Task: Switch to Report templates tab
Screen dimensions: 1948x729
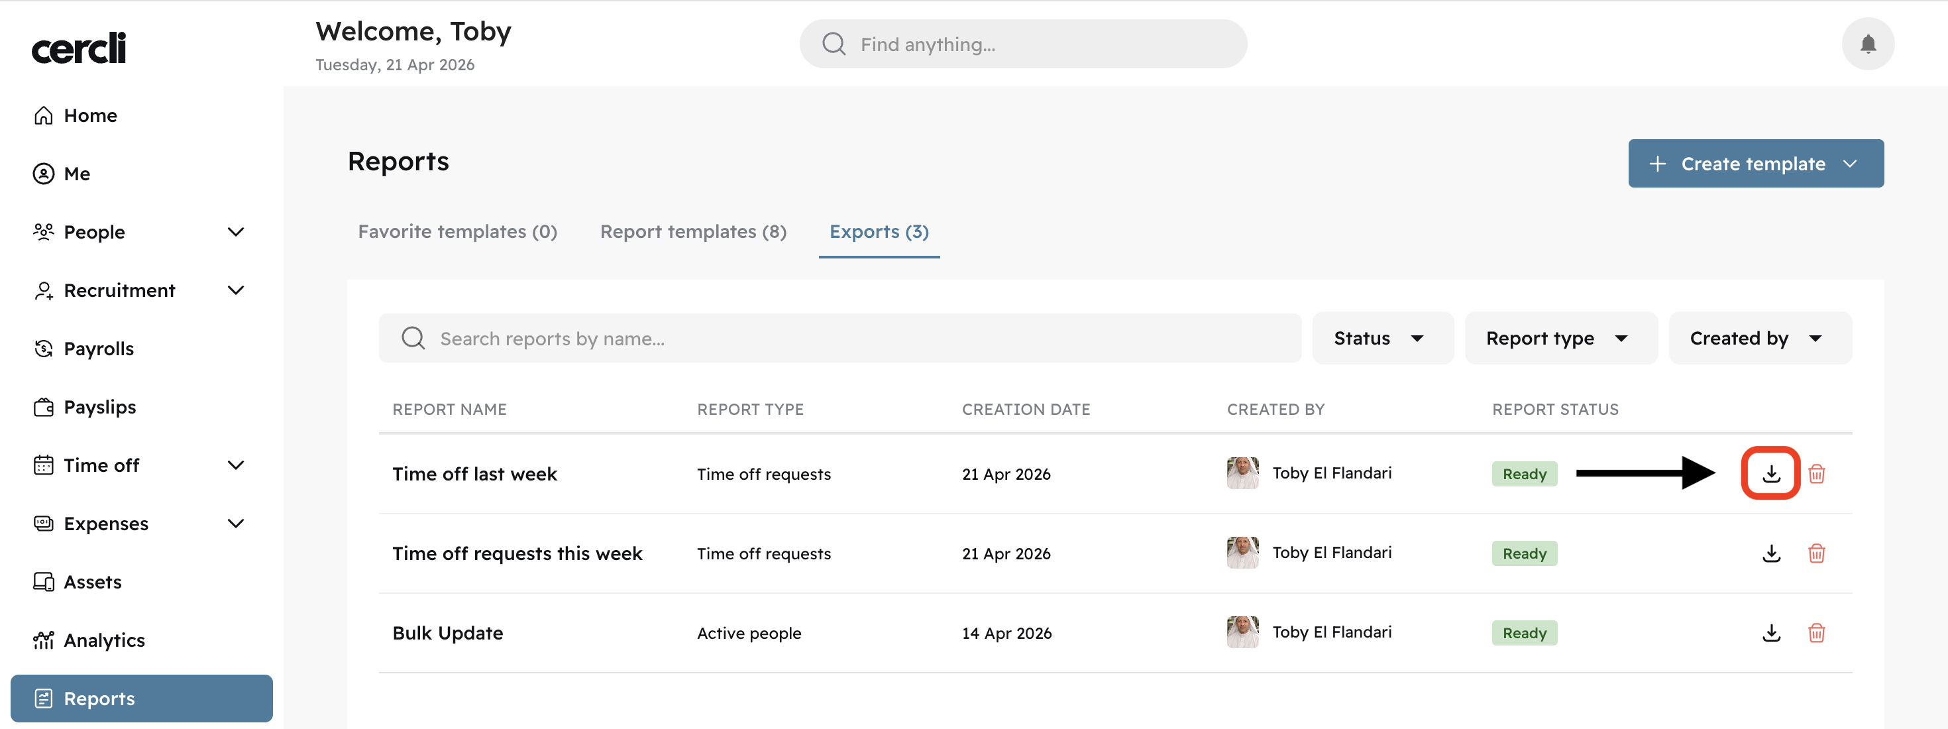Action: click(x=692, y=231)
